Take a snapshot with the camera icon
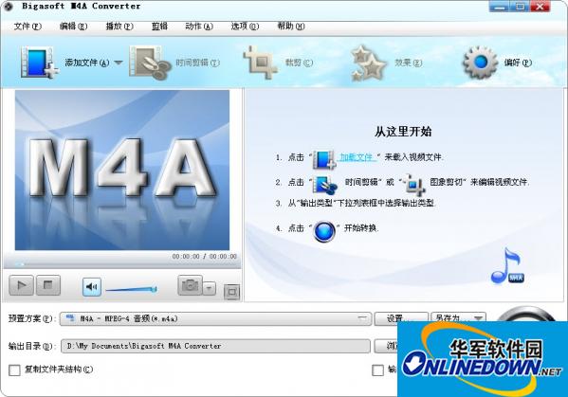 190,285
